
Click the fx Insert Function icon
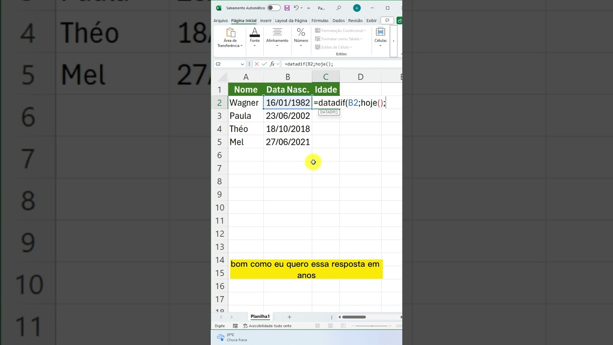click(272, 64)
